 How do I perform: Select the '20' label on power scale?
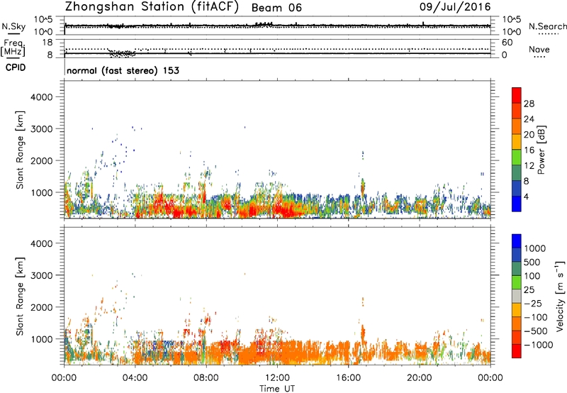(x=529, y=135)
